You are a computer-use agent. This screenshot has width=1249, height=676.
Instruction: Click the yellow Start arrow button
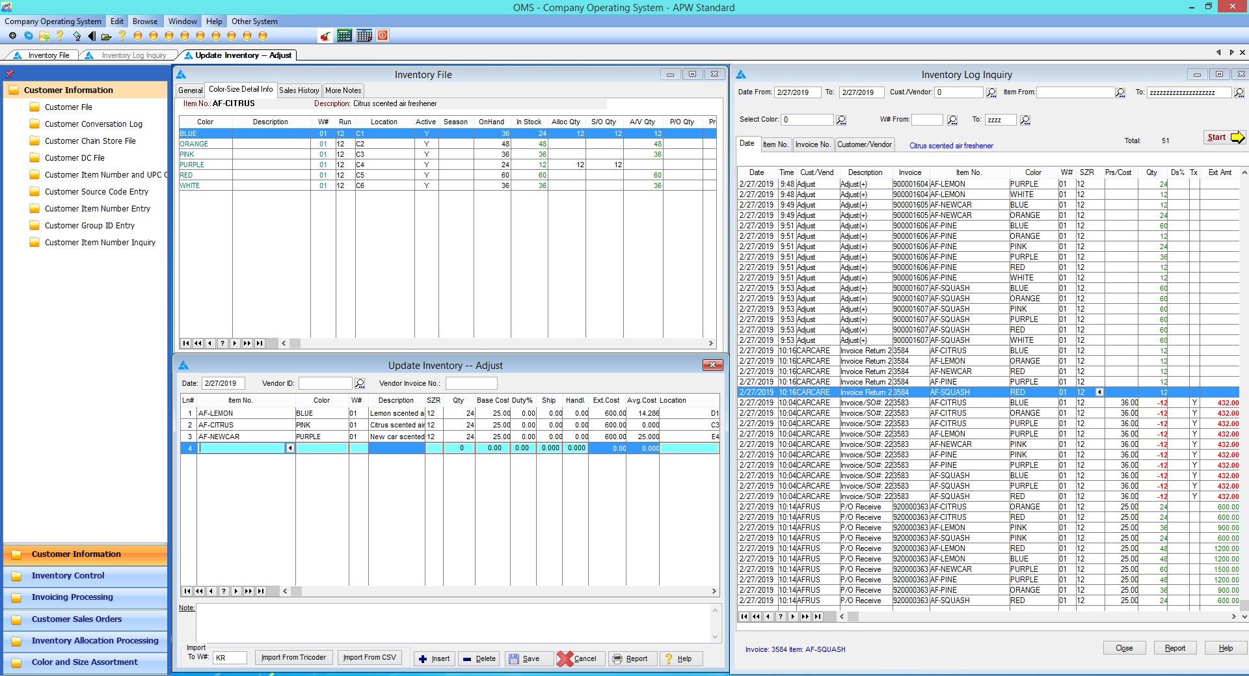coord(1226,137)
